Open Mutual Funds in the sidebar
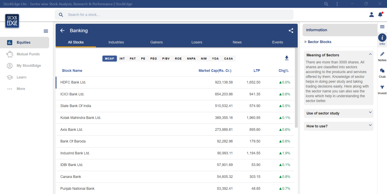Image resolution: width=387 pixels, height=194 pixels. 28,54
